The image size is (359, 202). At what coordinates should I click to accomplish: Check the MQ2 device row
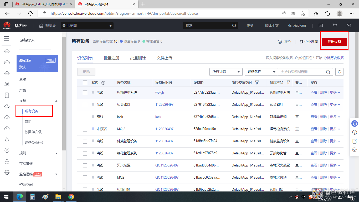pyautogui.click(x=85, y=177)
